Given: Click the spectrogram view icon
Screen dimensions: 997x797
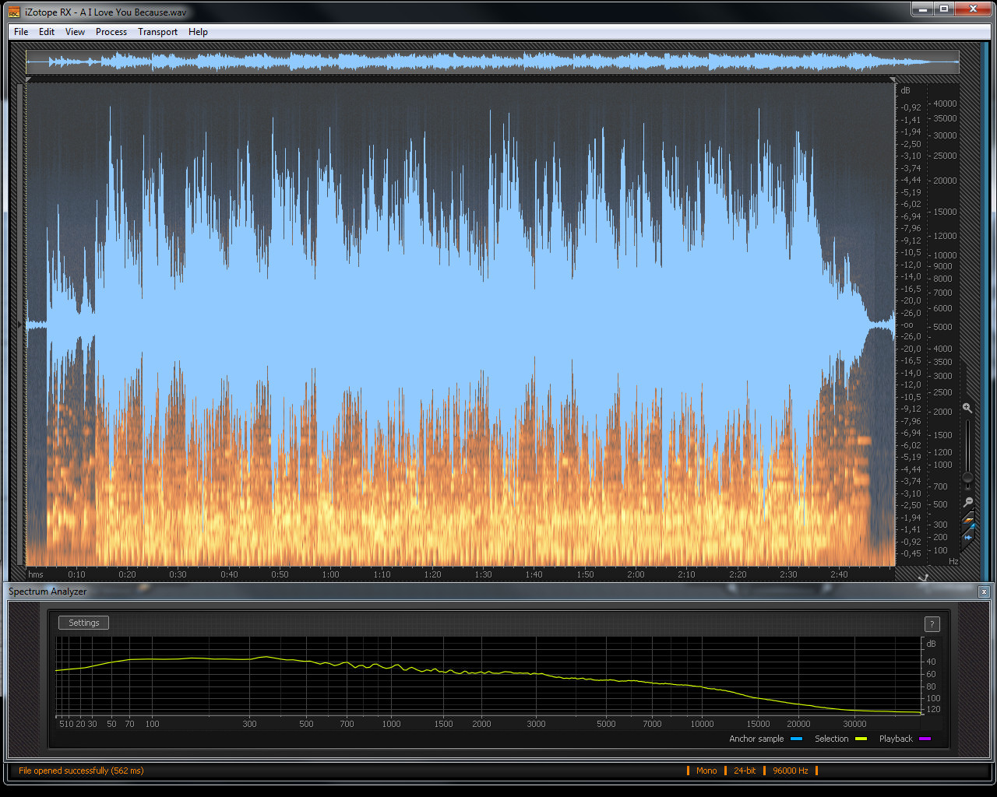Looking at the screenshot, I should pyautogui.click(x=968, y=519).
